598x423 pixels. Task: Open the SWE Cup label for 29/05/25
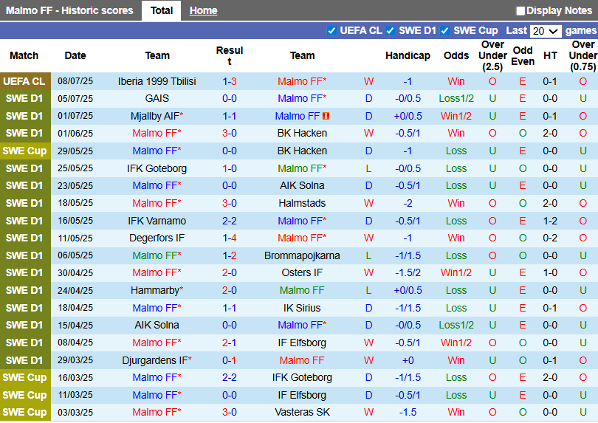coord(24,151)
